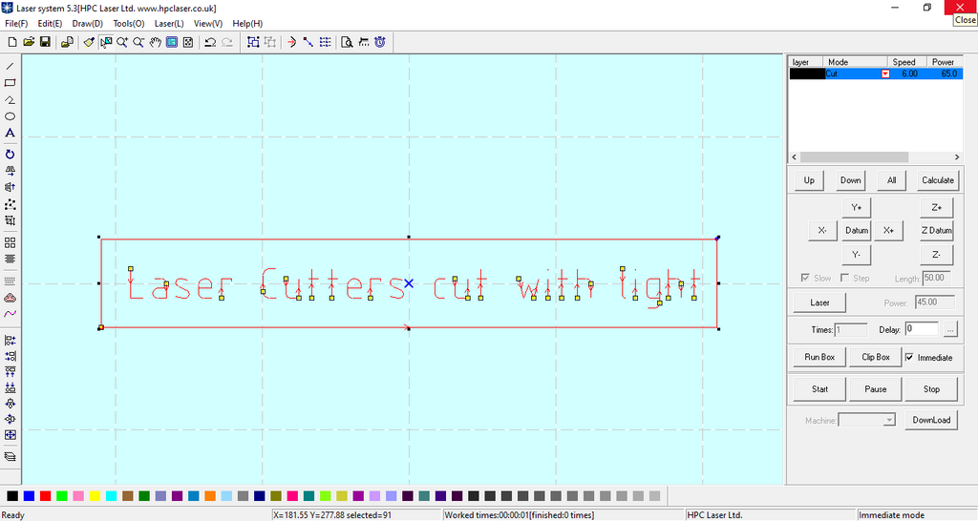Select the Text tool letter A
The image size is (978, 521).
pyautogui.click(x=10, y=133)
